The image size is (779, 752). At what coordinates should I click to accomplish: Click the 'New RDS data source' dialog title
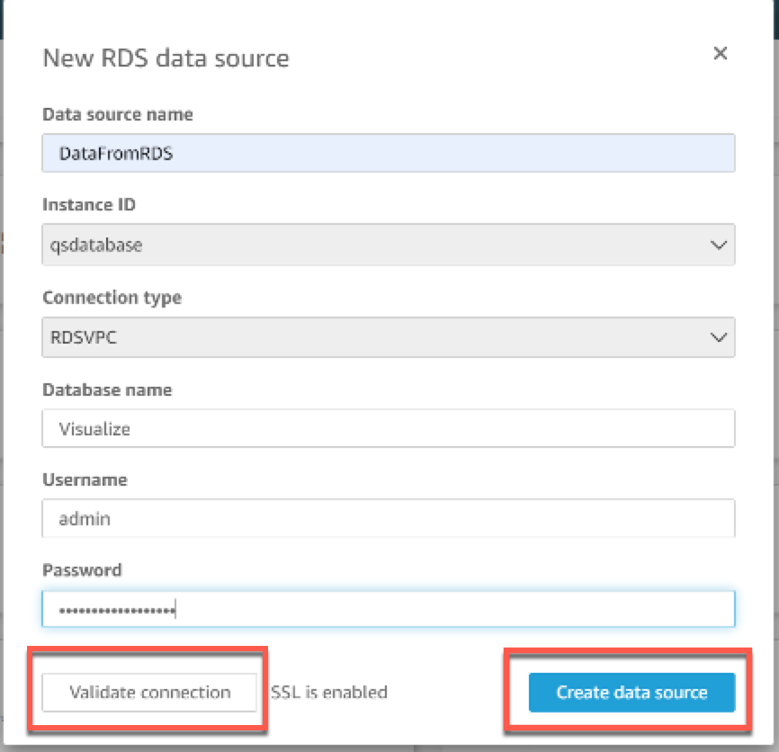click(x=166, y=59)
